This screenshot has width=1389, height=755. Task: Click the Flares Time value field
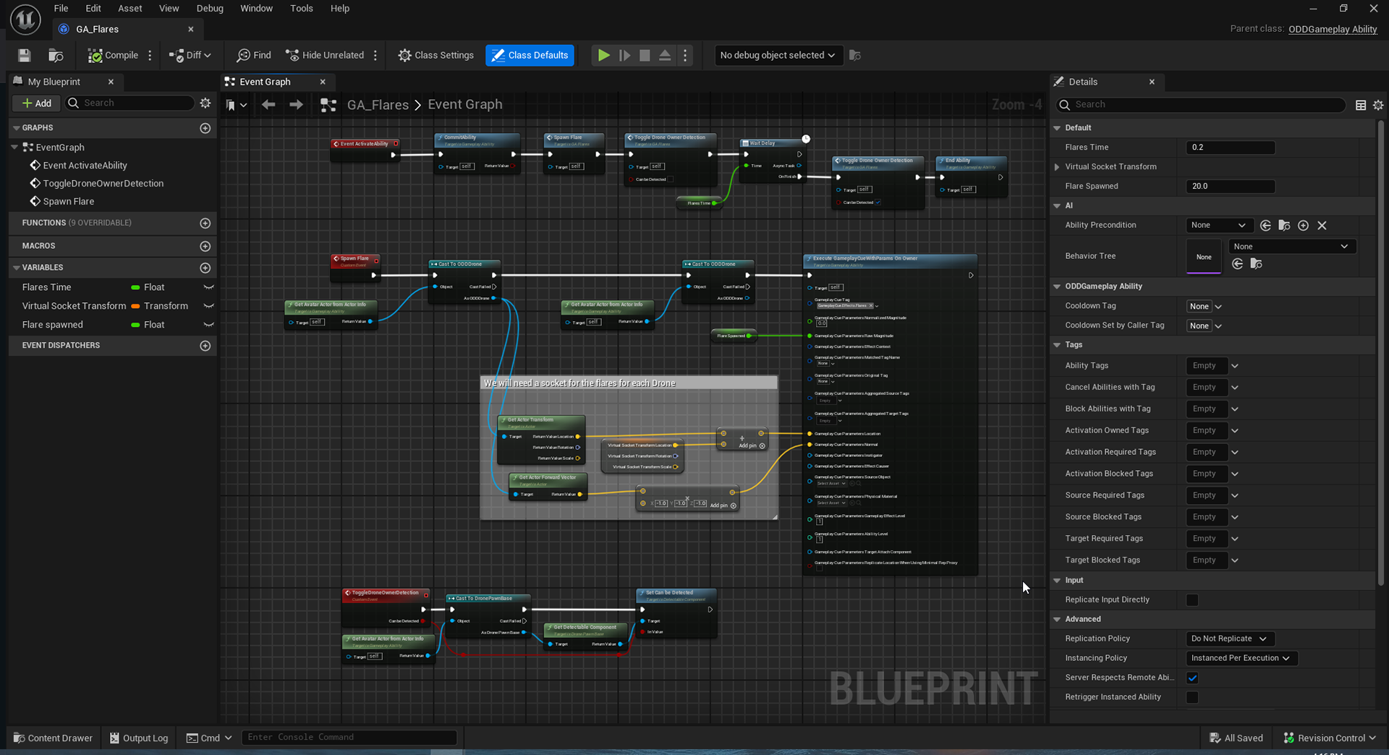(x=1231, y=148)
